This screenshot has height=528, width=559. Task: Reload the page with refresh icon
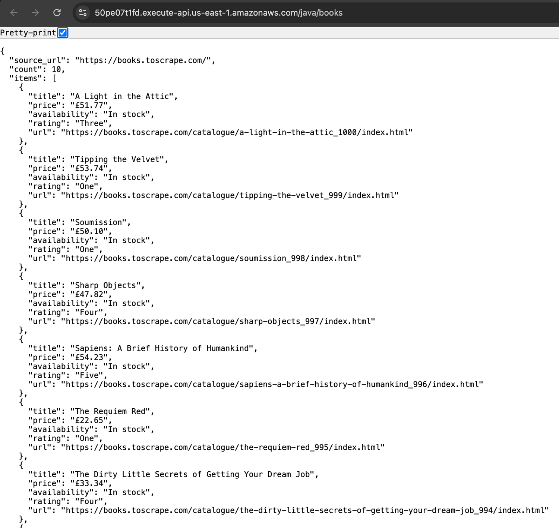coord(57,13)
